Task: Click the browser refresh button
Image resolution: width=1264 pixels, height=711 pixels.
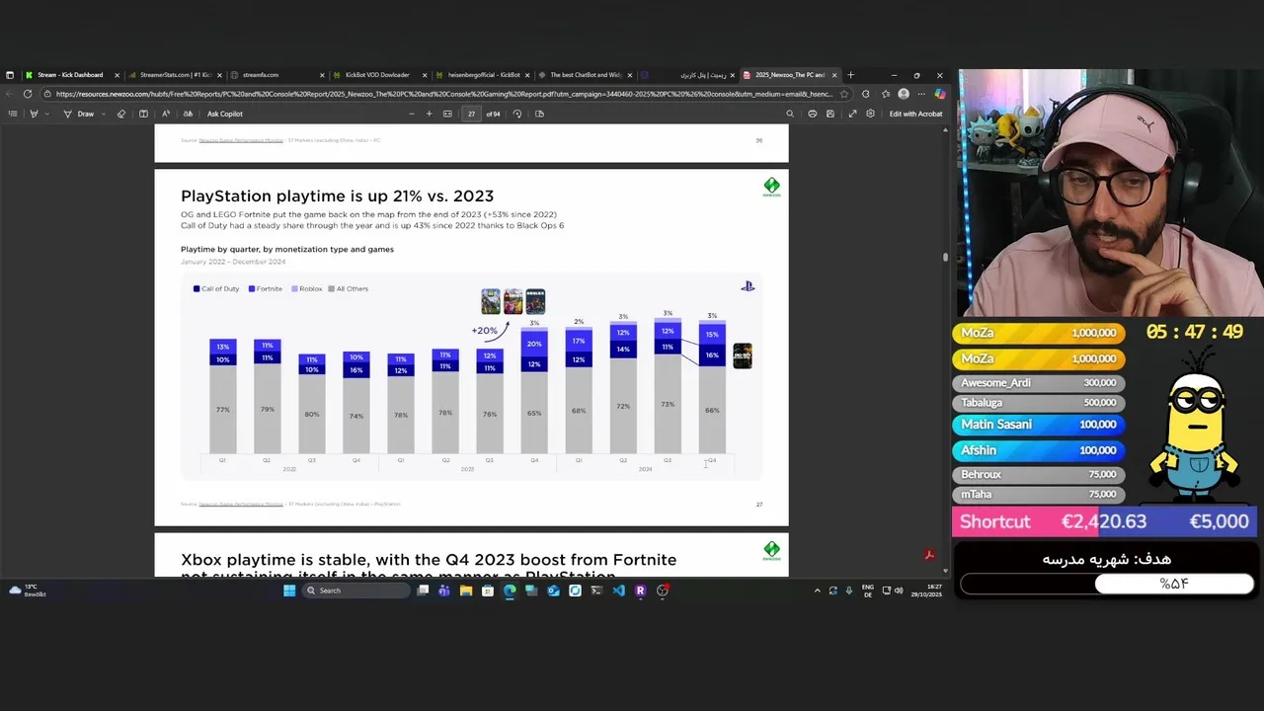Action: pos(28,94)
